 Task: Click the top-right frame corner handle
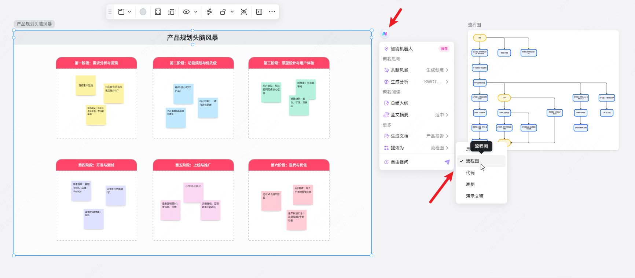click(x=372, y=30)
